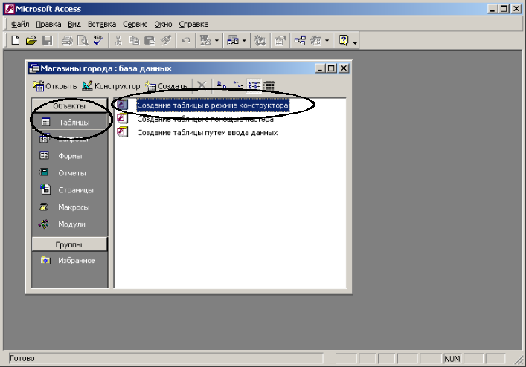Click the Paste clipboard icon

(x=150, y=41)
